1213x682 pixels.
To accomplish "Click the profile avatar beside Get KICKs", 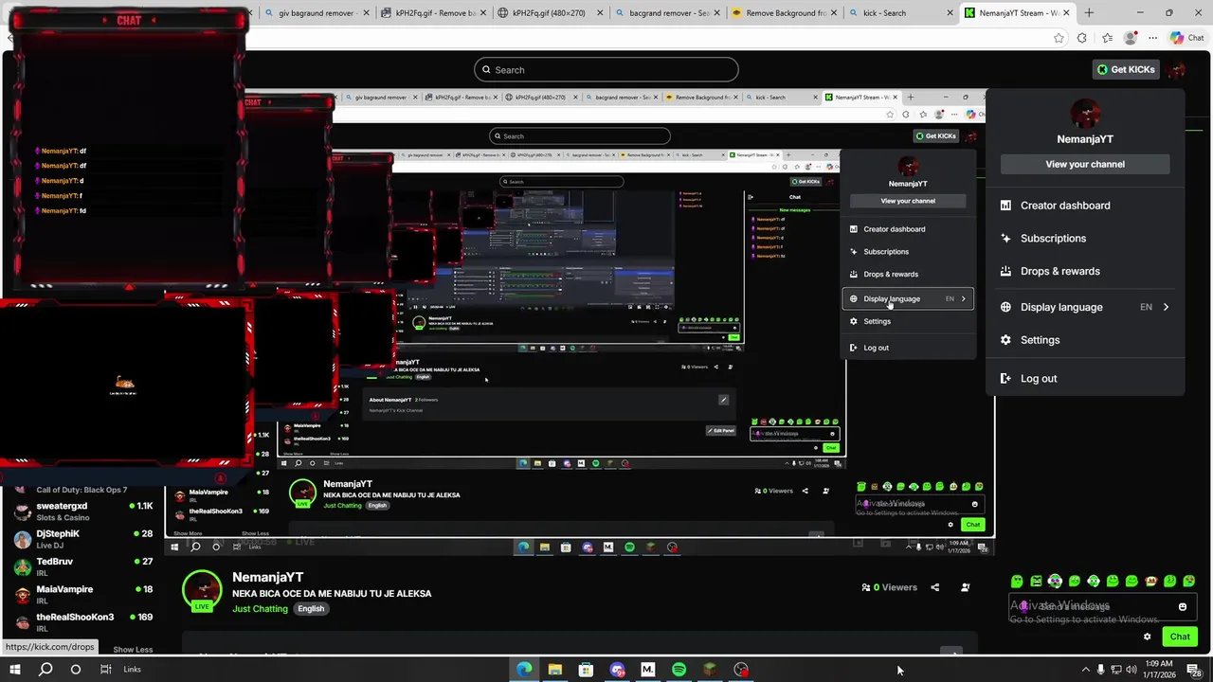I will pyautogui.click(x=1177, y=69).
